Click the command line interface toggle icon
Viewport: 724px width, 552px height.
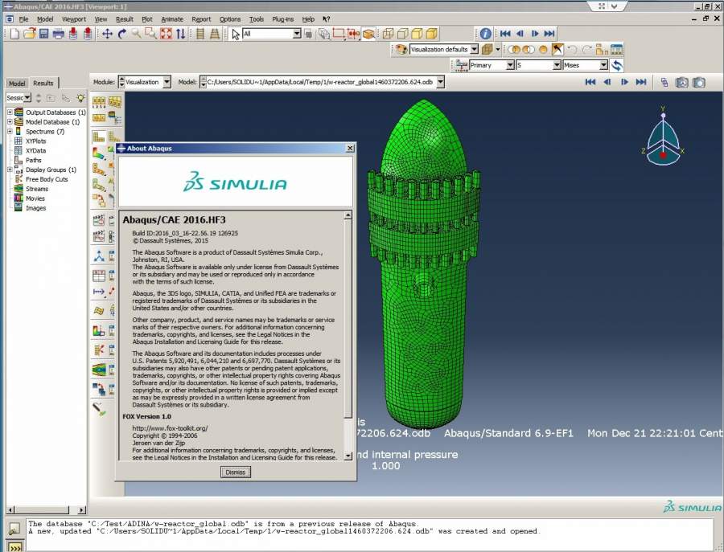click(14, 548)
